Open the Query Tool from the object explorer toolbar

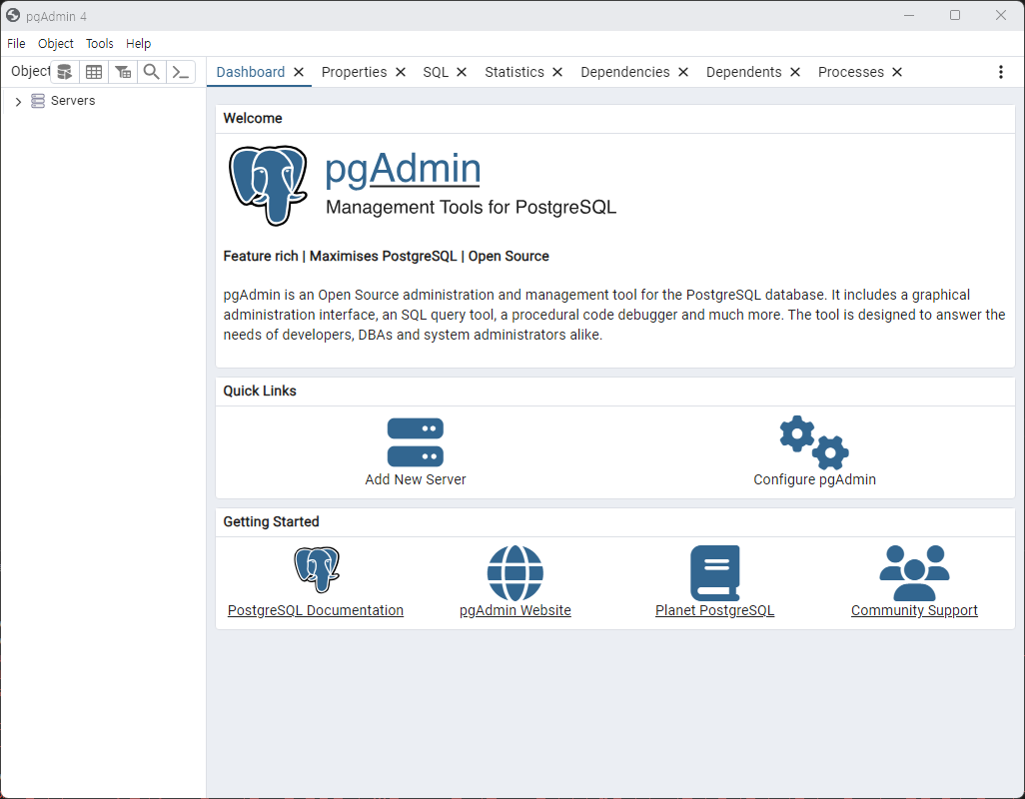pyautogui.click(x=65, y=72)
